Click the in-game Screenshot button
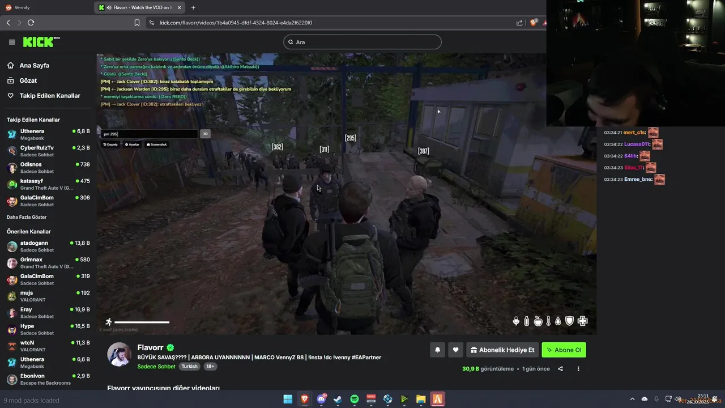 click(x=157, y=144)
